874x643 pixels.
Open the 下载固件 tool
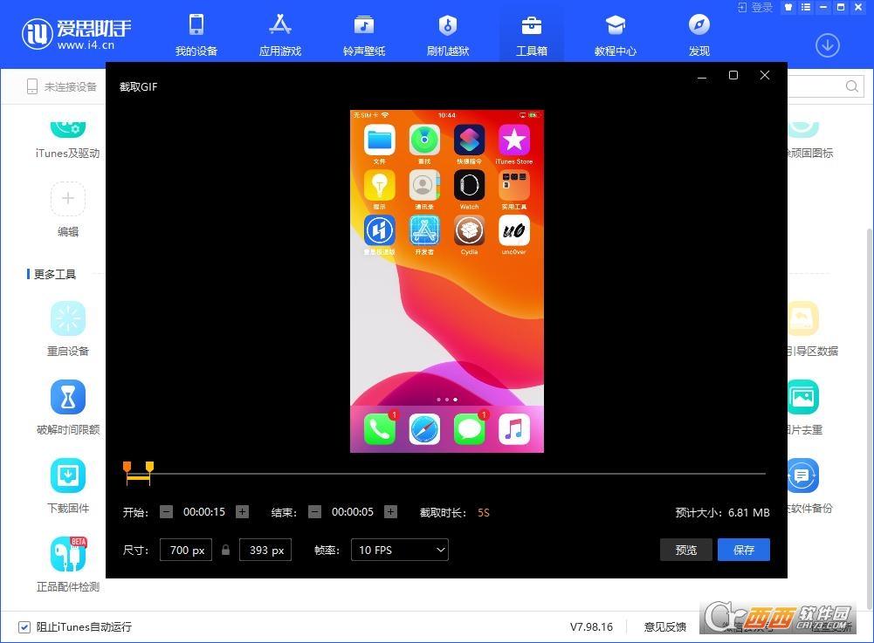[68, 486]
